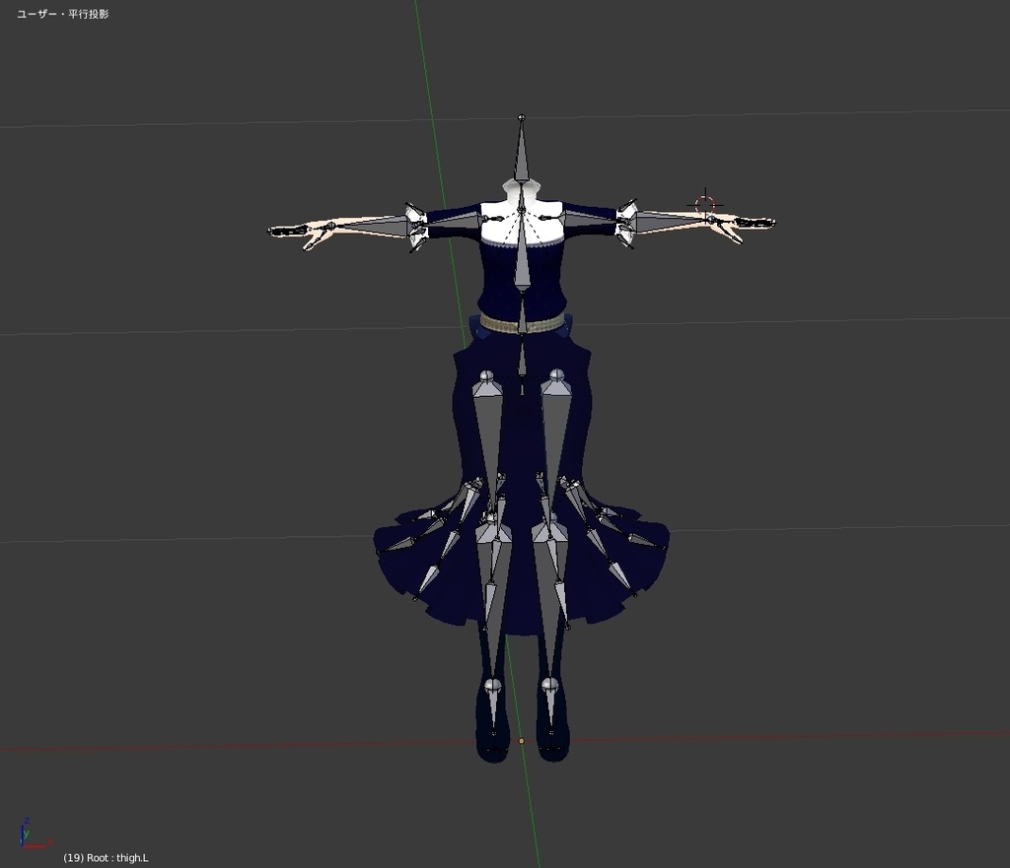This screenshot has width=1010, height=868.
Task: Click the right shoe mesh
Action: pos(548,749)
